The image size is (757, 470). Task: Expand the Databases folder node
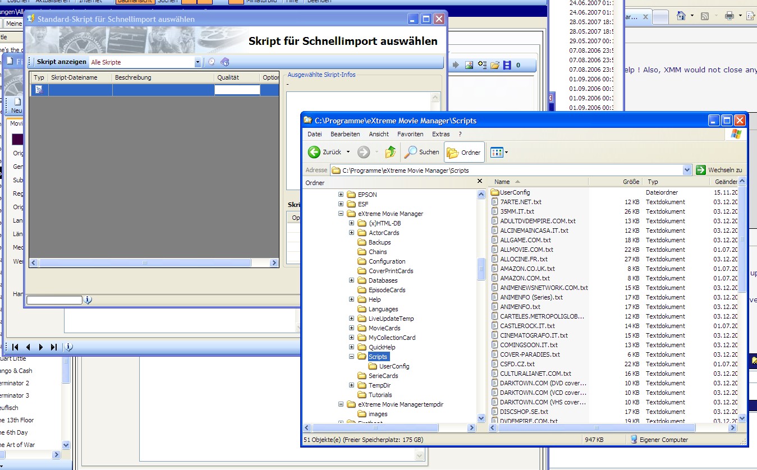click(351, 280)
